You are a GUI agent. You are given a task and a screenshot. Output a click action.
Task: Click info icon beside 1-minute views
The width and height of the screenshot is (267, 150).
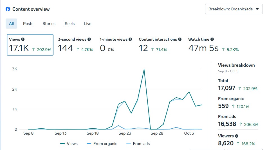130,40
